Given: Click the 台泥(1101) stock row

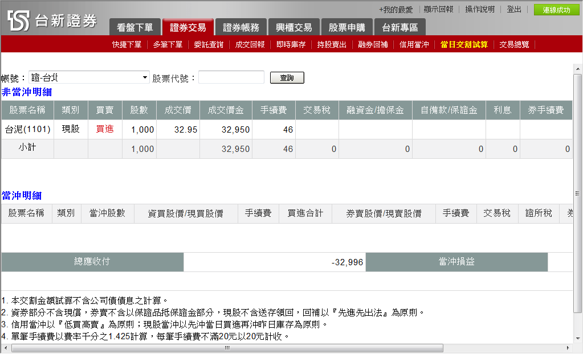Looking at the screenshot, I should pos(27,129).
